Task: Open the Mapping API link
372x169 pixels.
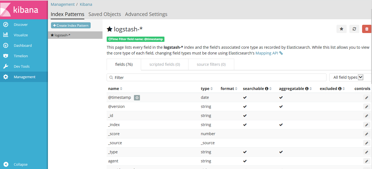Action: [x=267, y=53]
